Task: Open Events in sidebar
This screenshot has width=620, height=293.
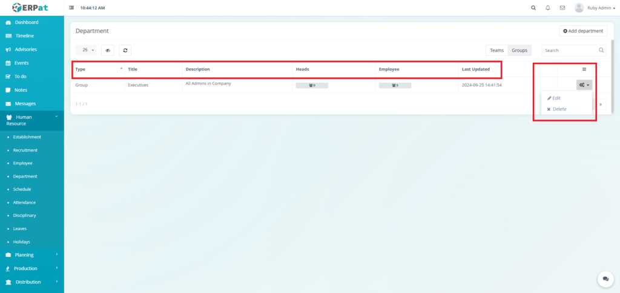Action: [x=22, y=63]
